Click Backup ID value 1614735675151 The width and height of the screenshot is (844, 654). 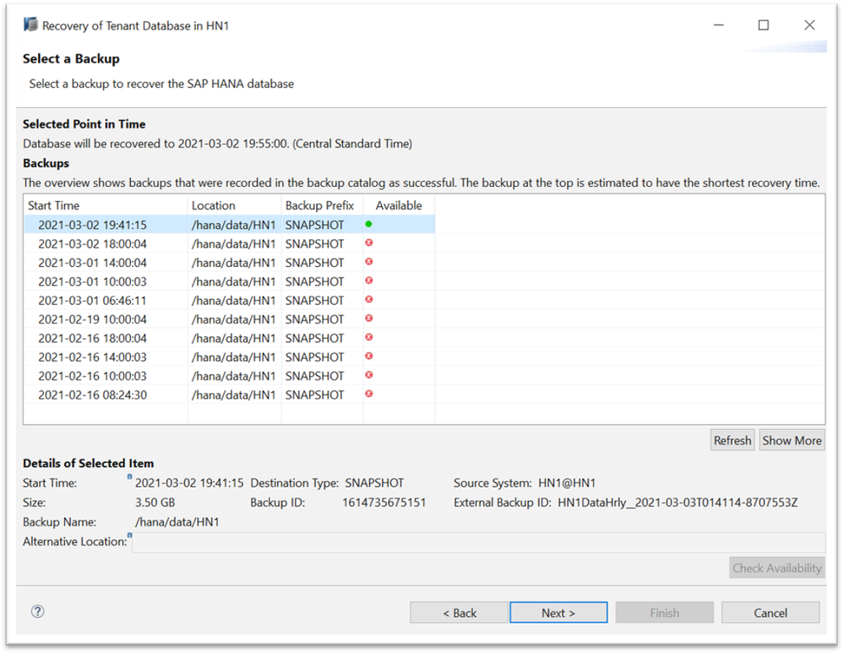pyautogui.click(x=384, y=502)
